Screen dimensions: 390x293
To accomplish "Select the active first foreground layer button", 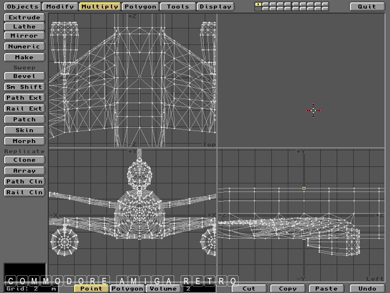I will [x=258, y=4].
